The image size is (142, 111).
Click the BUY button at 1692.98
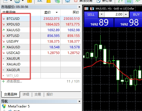128,19
